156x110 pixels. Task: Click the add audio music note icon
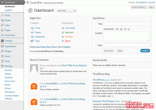[125, 29]
